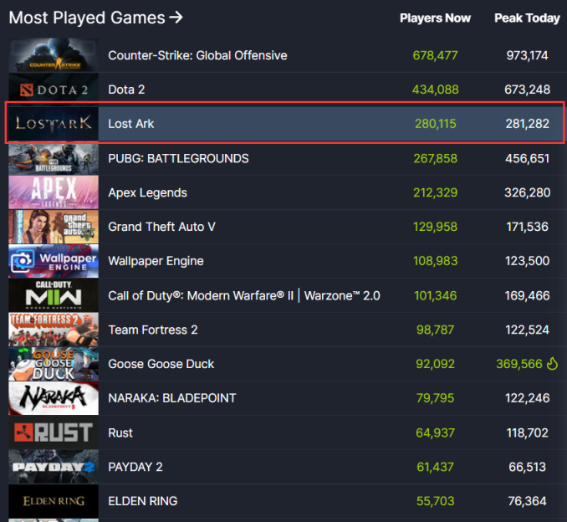Click the Peak Today column header
This screenshot has width=567, height=522.
(527, 18)
